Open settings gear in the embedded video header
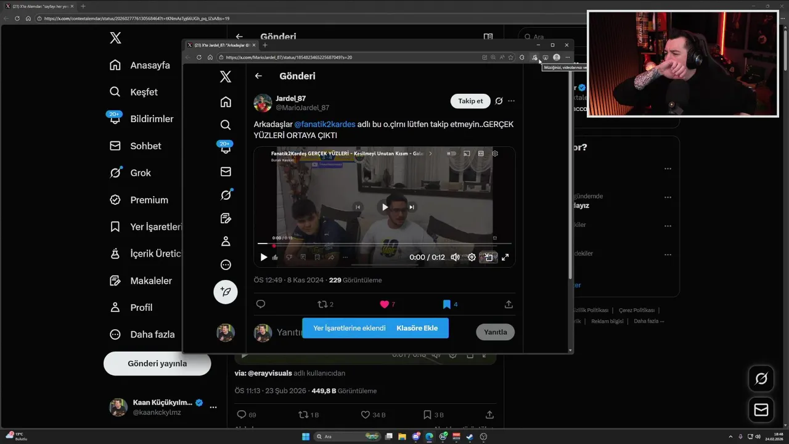 pyautogui.click(x=495, y=154)
